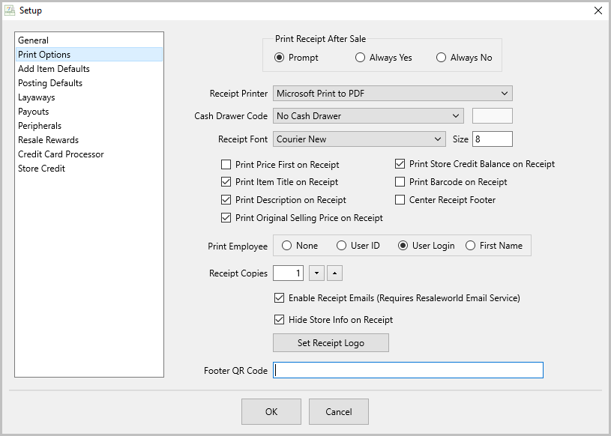Toggle Hide Store Info on Receipt

coord(279,320)
